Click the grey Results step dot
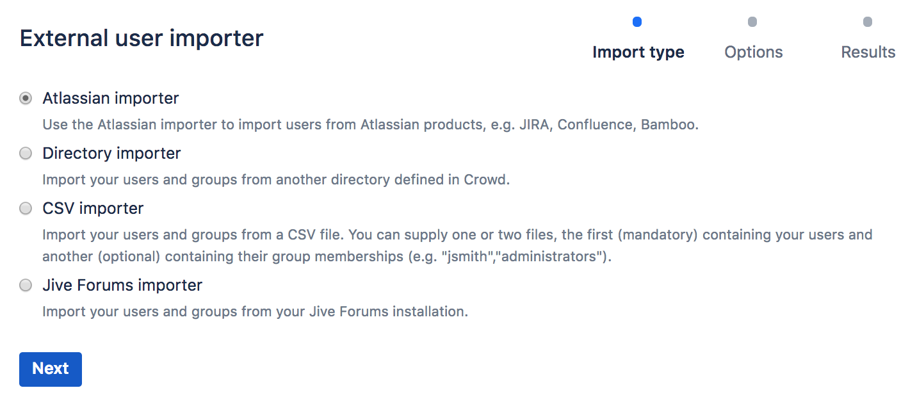The width and height of the screenshot is (917, 397). 868,22
